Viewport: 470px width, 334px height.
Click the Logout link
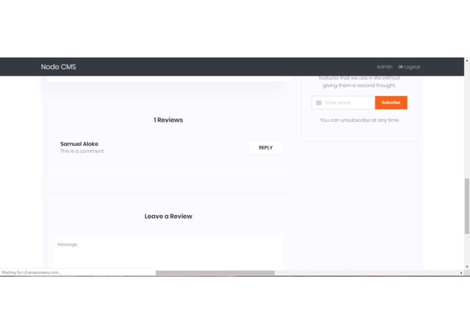(x=409, y=67)
